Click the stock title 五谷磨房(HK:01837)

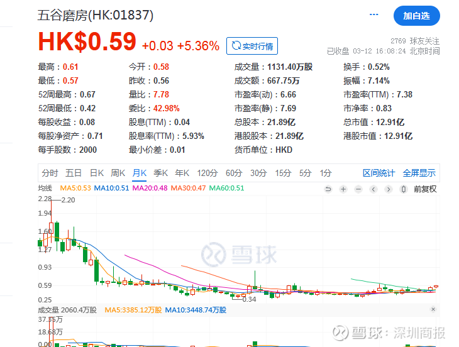[x=96, y=15]
